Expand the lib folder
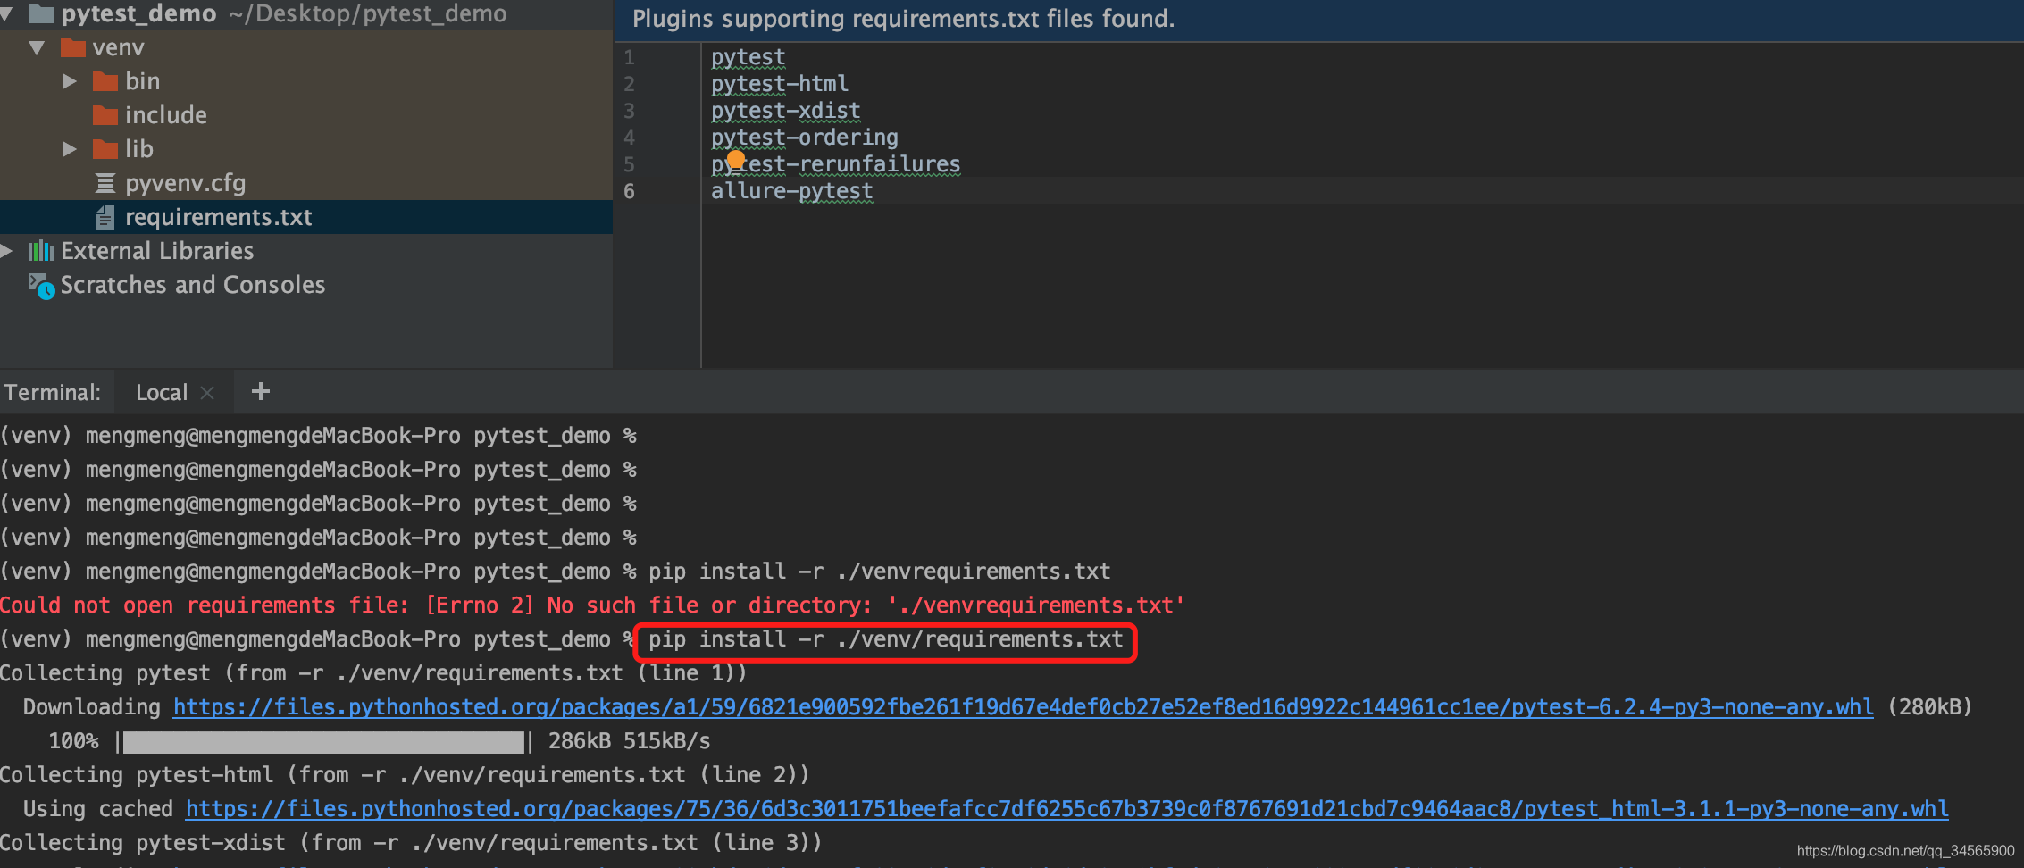This screenshot has width=2024, height=868. [x=69, y=148]
